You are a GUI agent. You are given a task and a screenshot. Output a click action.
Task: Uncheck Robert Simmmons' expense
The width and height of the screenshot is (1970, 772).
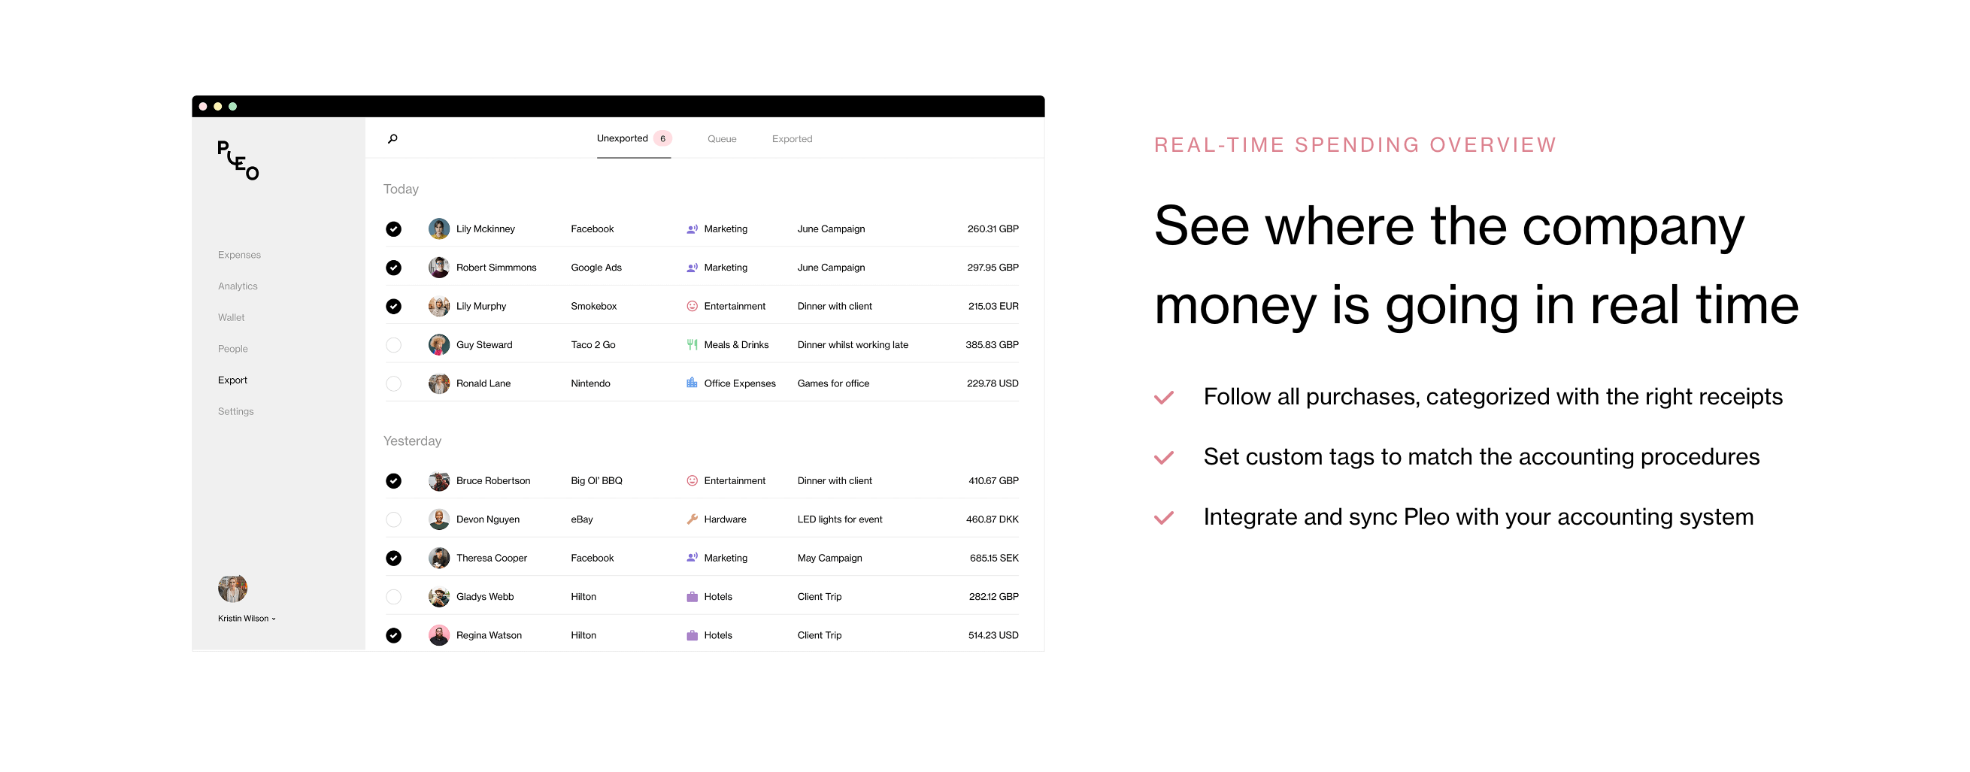pyautogui.click(x=394, y=268)
